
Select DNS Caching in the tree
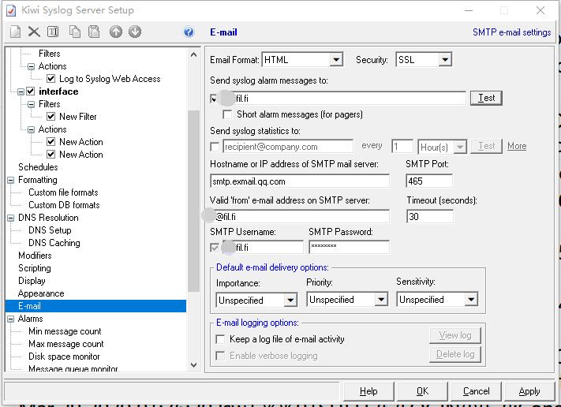pos(54,243)
